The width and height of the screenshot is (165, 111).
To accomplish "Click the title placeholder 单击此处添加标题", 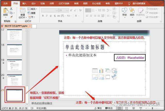I will click(x=105, y=47).
